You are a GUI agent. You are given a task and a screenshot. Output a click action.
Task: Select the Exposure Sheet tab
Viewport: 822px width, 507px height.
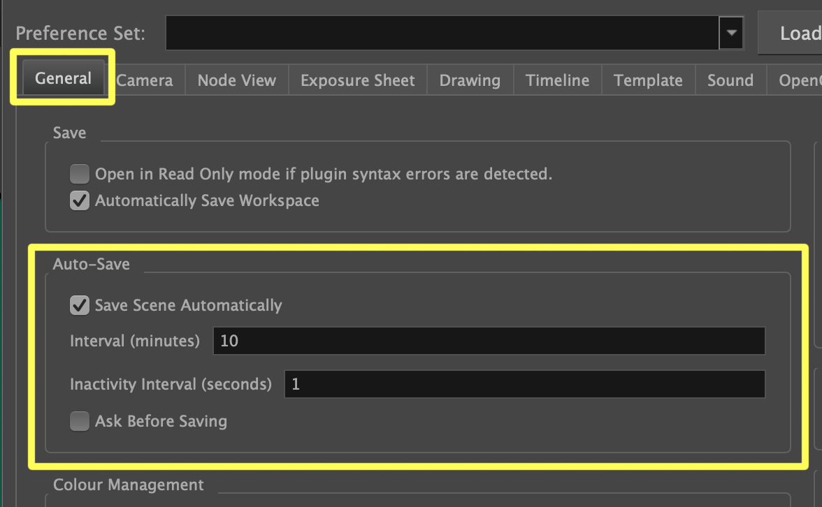click(x=357, y=80)
